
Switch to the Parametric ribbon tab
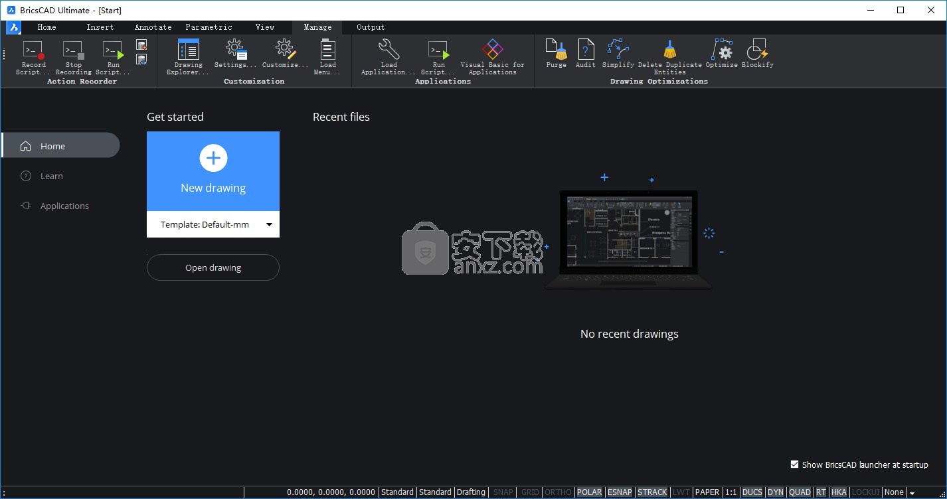[209, 27]
